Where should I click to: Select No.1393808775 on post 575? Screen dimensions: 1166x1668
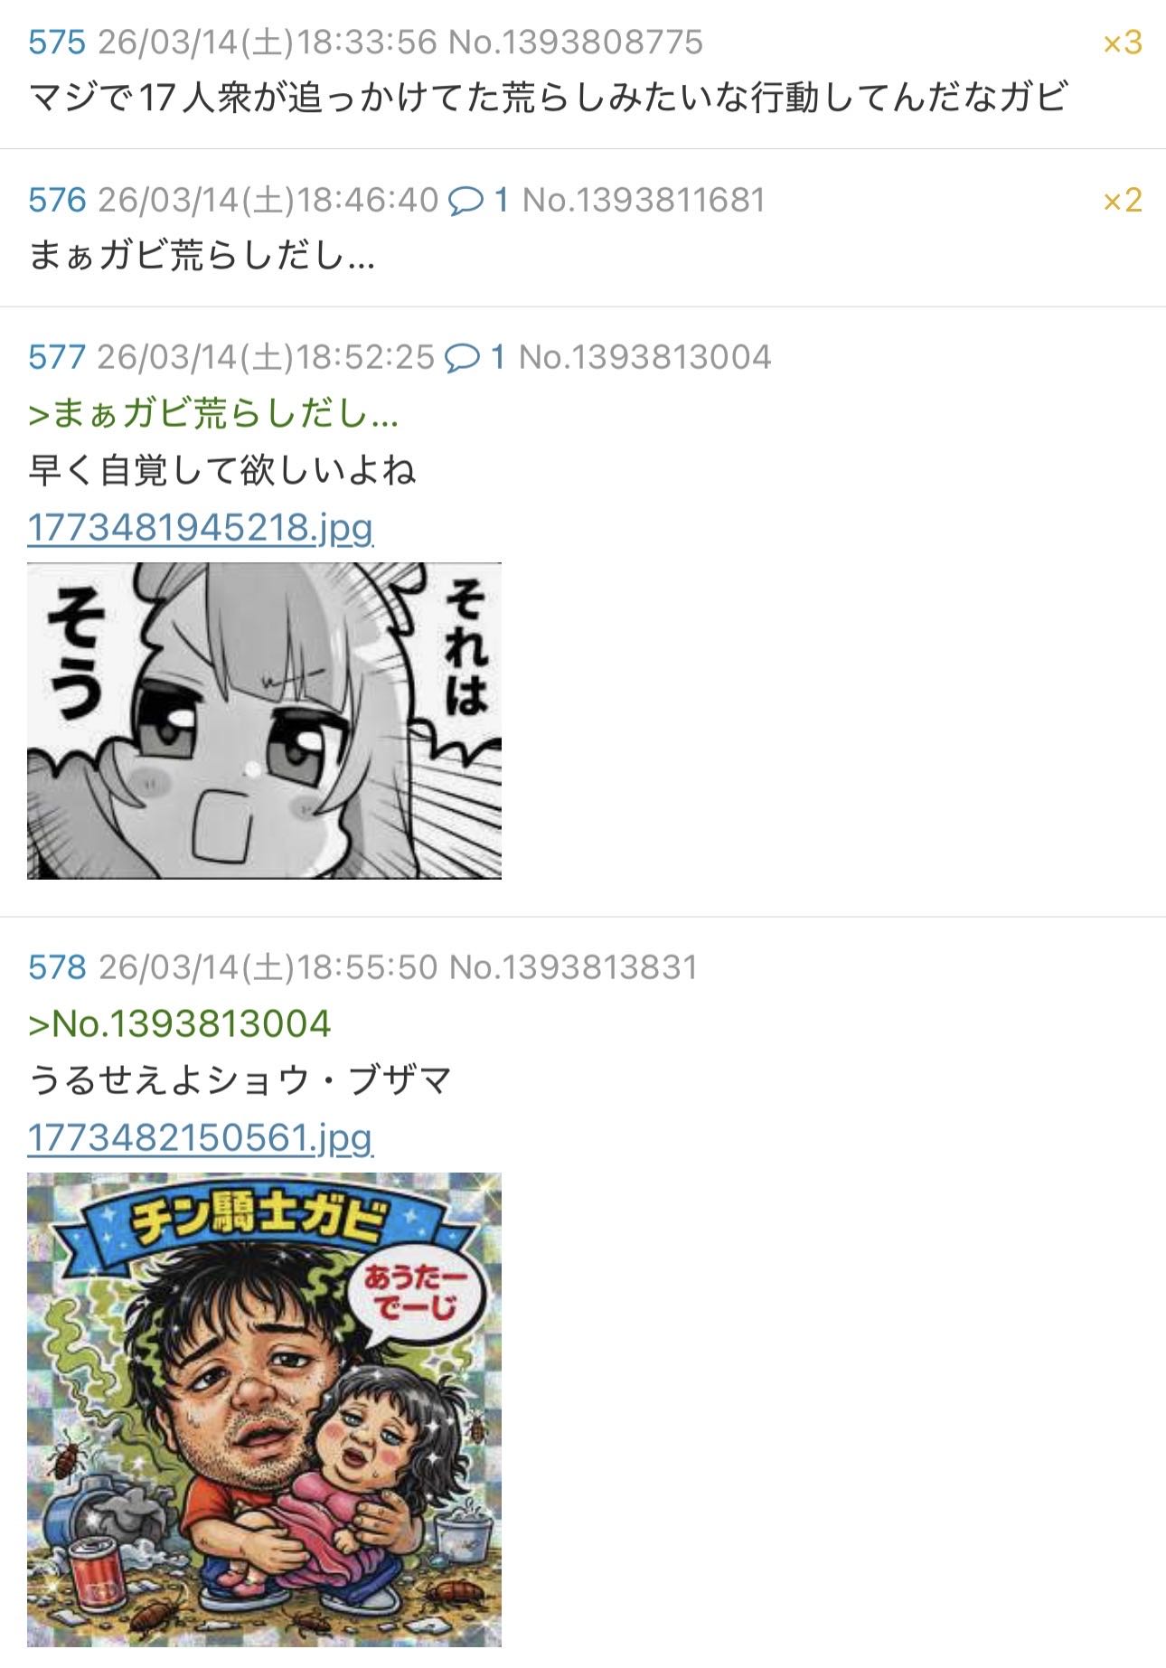click(x=576, y=42)
